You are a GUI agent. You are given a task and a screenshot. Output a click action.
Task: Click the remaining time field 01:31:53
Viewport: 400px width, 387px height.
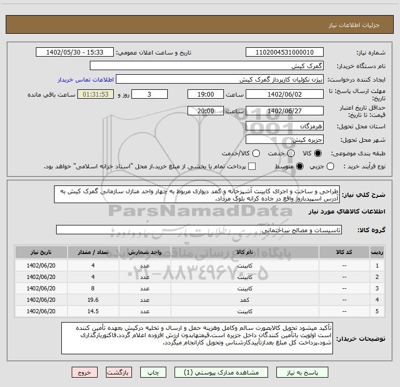tap(96, 94)
